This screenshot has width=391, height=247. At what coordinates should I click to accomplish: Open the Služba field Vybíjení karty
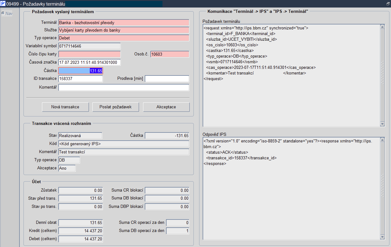coord(124,30)
